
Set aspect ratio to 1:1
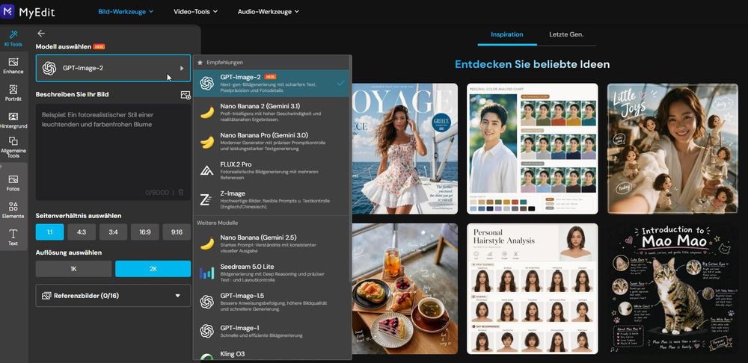[49, 232]
